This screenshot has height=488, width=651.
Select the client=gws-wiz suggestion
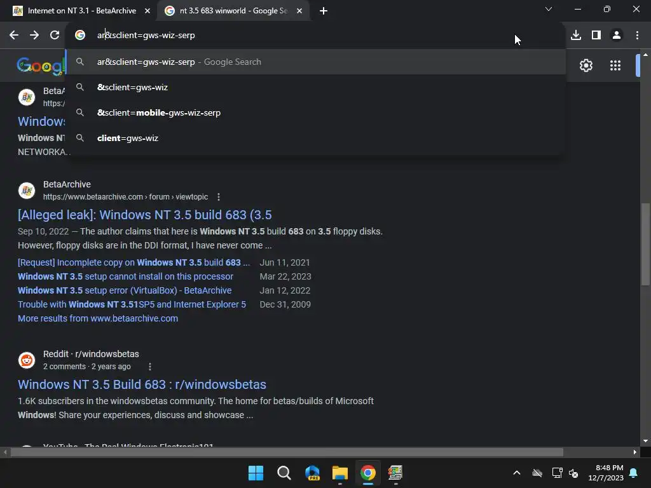(315, 138)
